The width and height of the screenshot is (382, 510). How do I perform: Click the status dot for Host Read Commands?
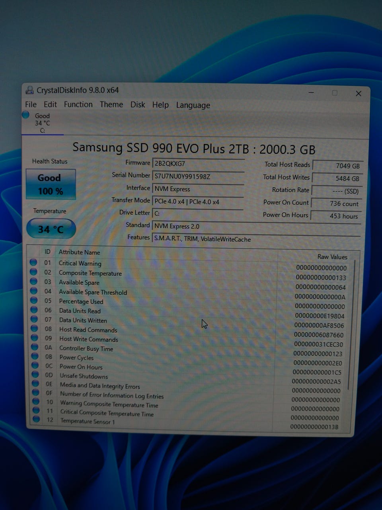tap(35, 328)
